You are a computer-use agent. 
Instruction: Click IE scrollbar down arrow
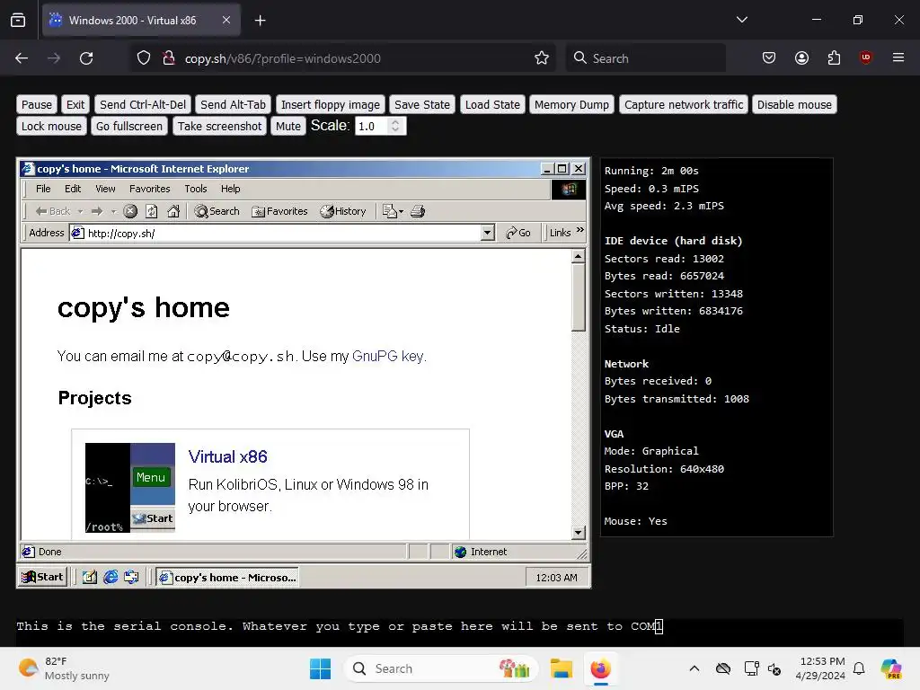578,533
